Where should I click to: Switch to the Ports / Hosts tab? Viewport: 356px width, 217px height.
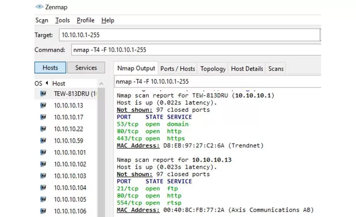[178, 69]
